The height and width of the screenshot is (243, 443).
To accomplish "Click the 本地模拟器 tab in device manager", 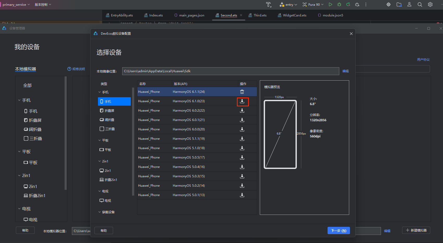I will pos(26,69).
